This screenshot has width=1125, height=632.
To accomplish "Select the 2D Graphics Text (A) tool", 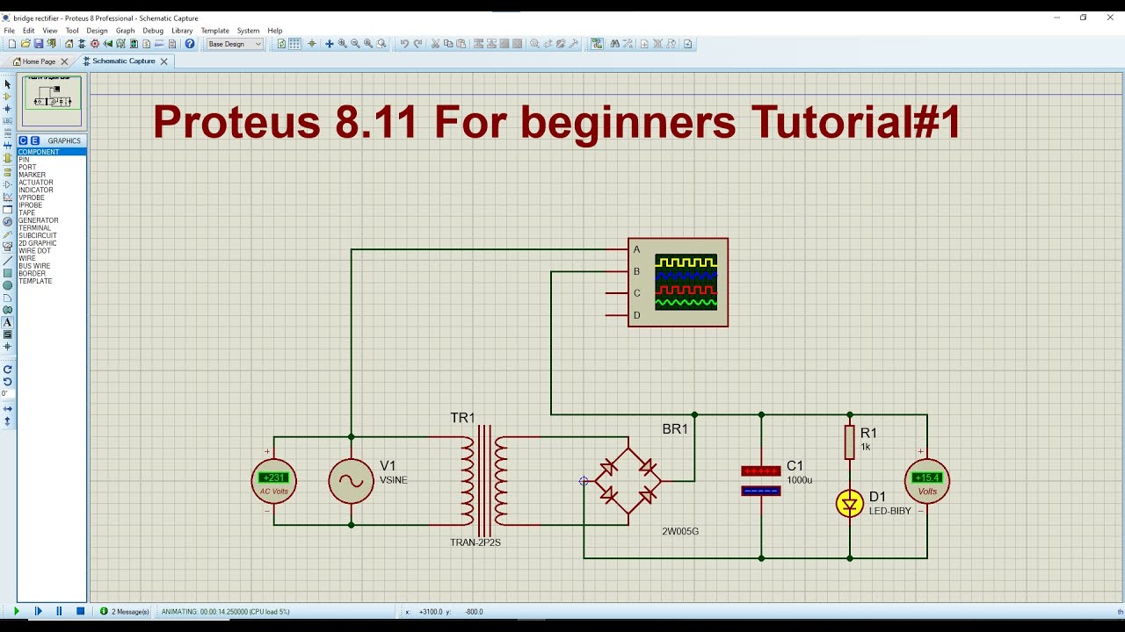I will pyautogui.click(x=8, y=322).
